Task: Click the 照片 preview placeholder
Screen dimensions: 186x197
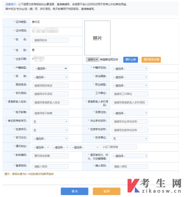Action: click(x=97, y=38)
